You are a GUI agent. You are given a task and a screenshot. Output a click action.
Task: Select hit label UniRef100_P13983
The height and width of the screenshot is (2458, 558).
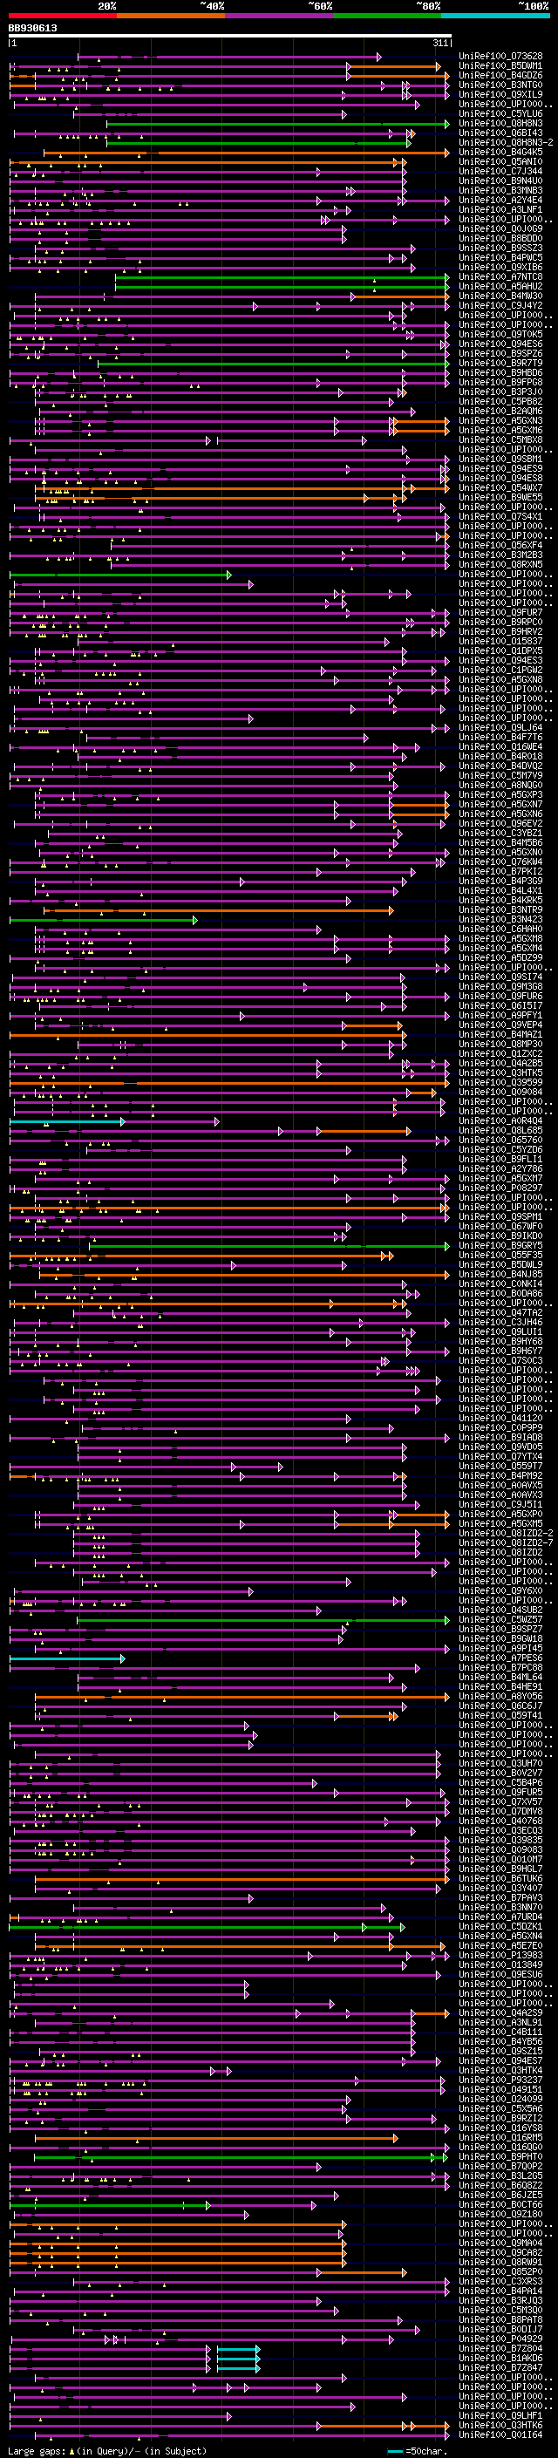click(x=500, y=1955)
